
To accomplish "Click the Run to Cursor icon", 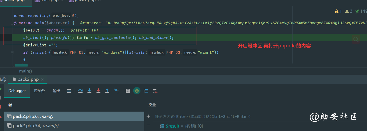I will click(116, 91).
